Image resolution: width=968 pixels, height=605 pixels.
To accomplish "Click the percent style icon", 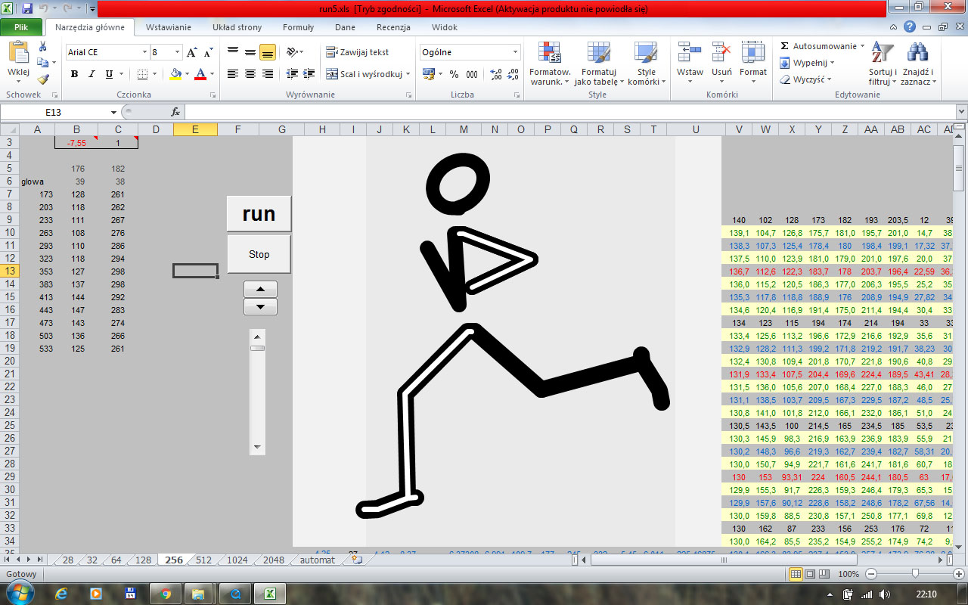I will tap(454, 74).
